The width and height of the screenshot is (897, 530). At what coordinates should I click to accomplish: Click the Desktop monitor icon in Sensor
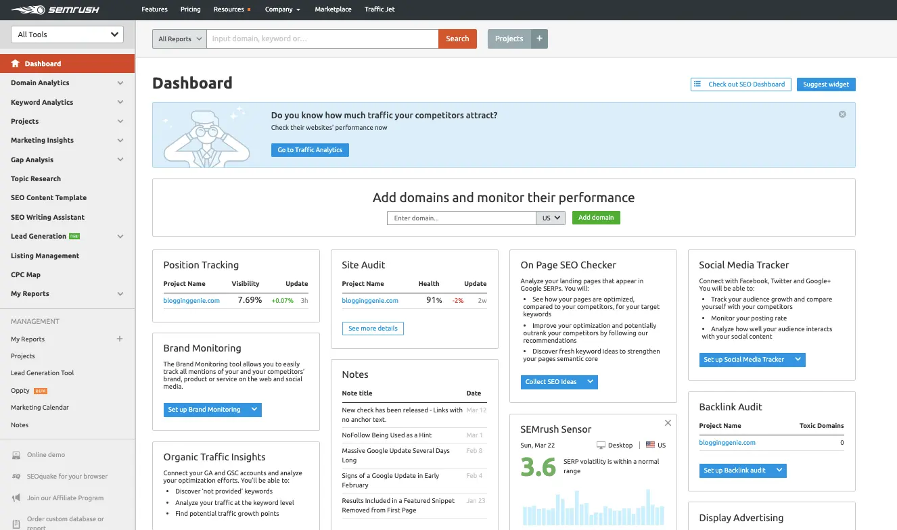[601, 445]
